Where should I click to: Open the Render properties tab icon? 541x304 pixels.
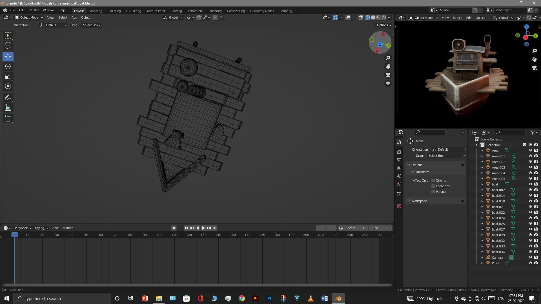tap(399, 152)
